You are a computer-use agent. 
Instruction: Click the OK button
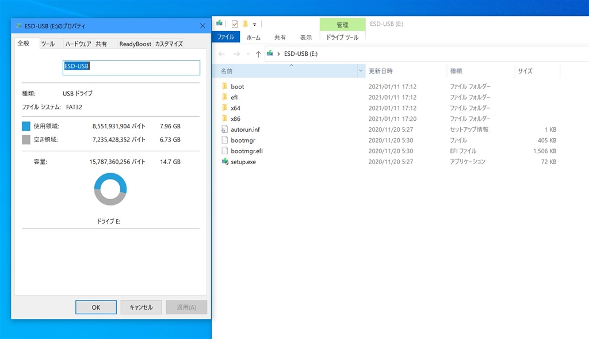96,307
